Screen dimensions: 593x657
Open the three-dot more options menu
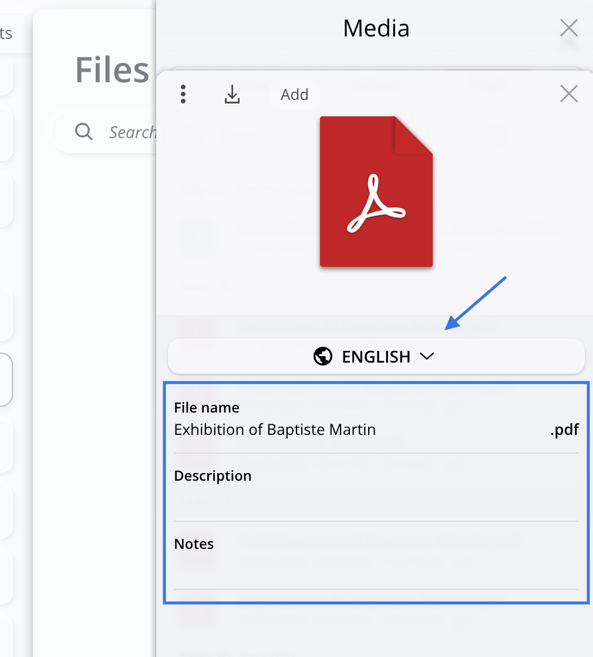(x=184, y=94)
